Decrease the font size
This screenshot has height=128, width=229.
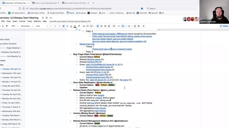click(51, 26)
